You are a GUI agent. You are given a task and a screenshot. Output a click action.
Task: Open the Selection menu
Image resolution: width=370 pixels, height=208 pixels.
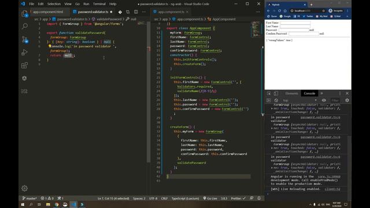point(54,4)
